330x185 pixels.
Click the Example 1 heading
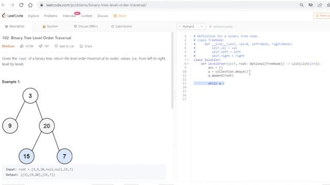coord(11,82)
